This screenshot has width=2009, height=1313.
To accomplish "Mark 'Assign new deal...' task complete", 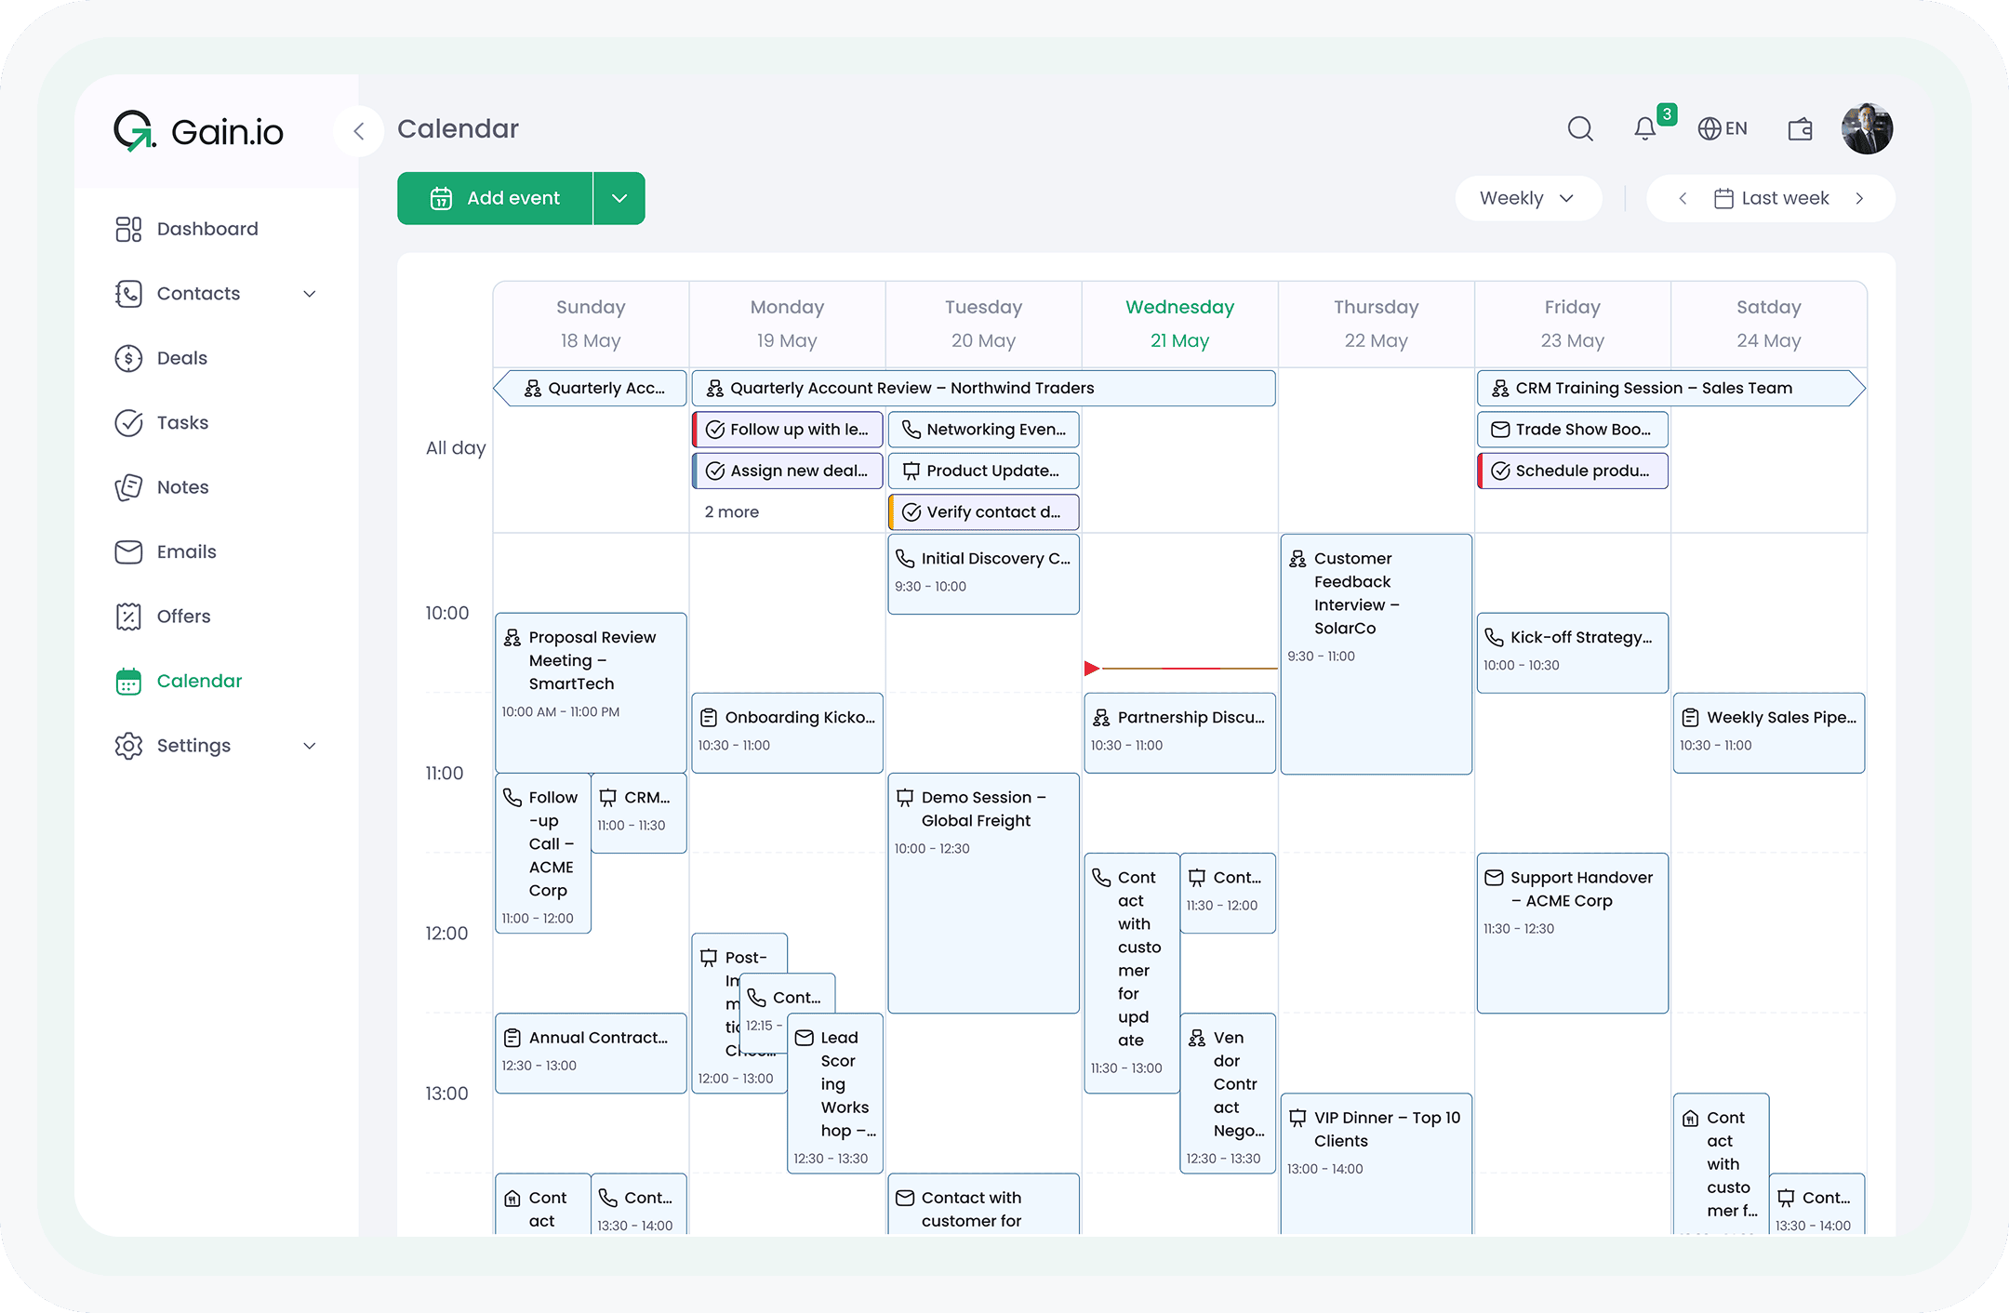I will [x=715, y=471].
